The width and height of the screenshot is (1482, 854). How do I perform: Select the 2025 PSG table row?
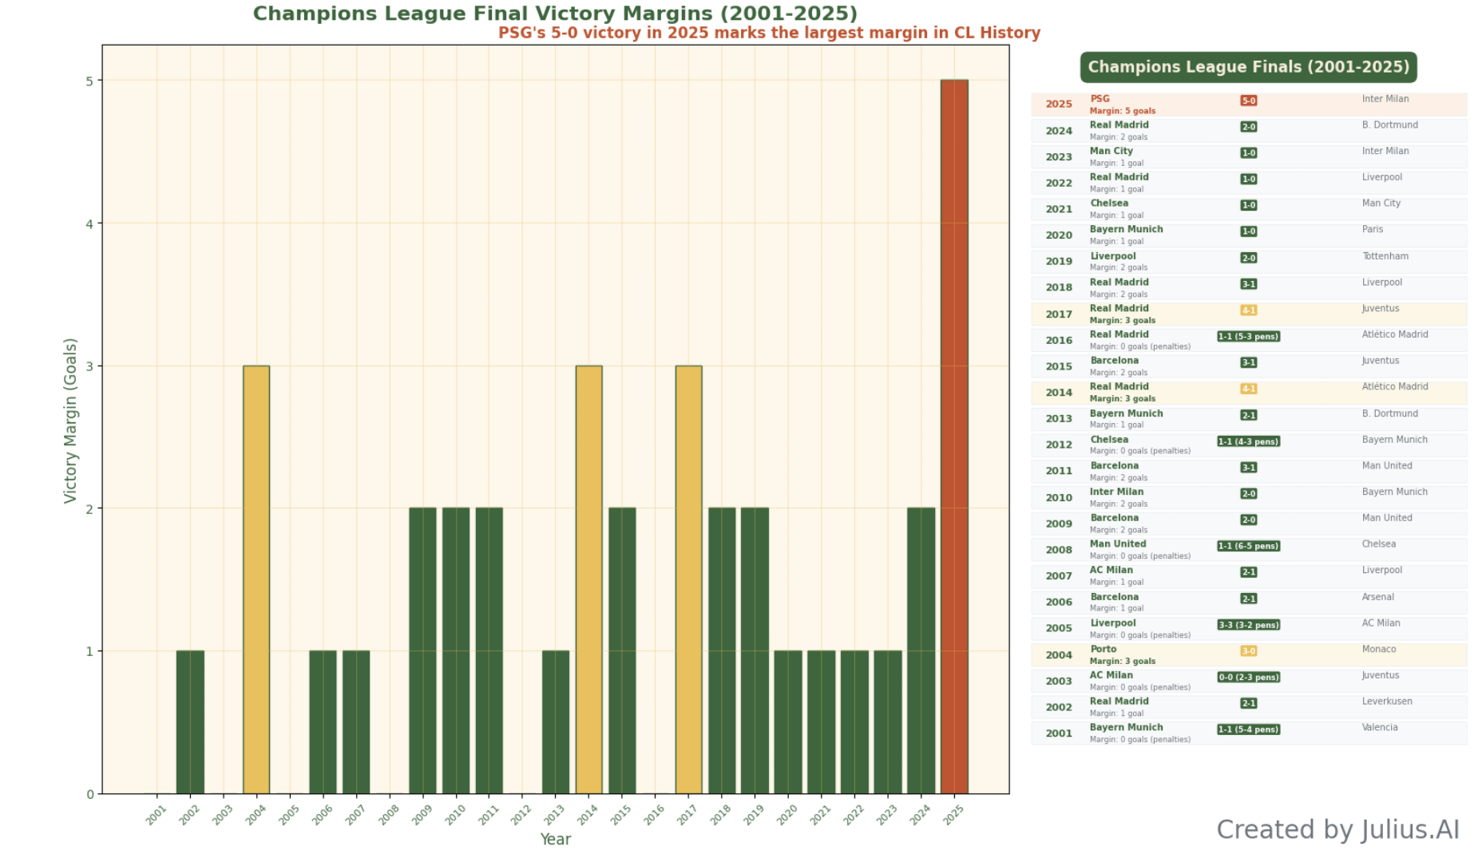(x=1248, y=105)
